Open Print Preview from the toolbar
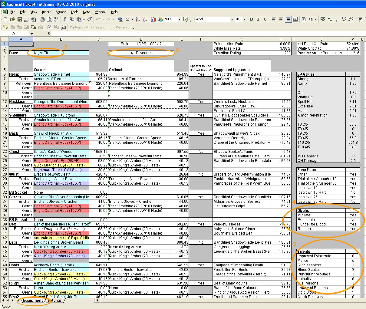366x309 pixels. 49,19
